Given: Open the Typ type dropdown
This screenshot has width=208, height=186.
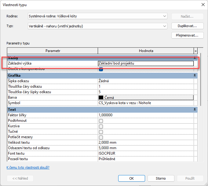Looking at the screenshot, I should click(x=97, y=26).
